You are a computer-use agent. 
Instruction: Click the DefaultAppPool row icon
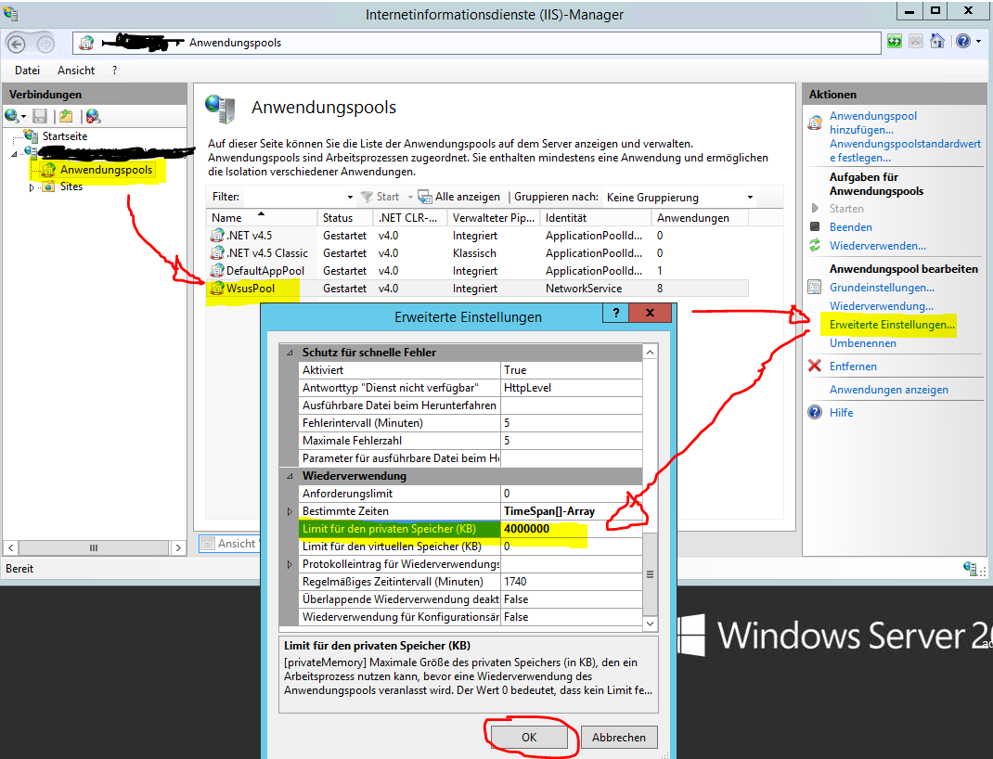(x=217, y=270)
